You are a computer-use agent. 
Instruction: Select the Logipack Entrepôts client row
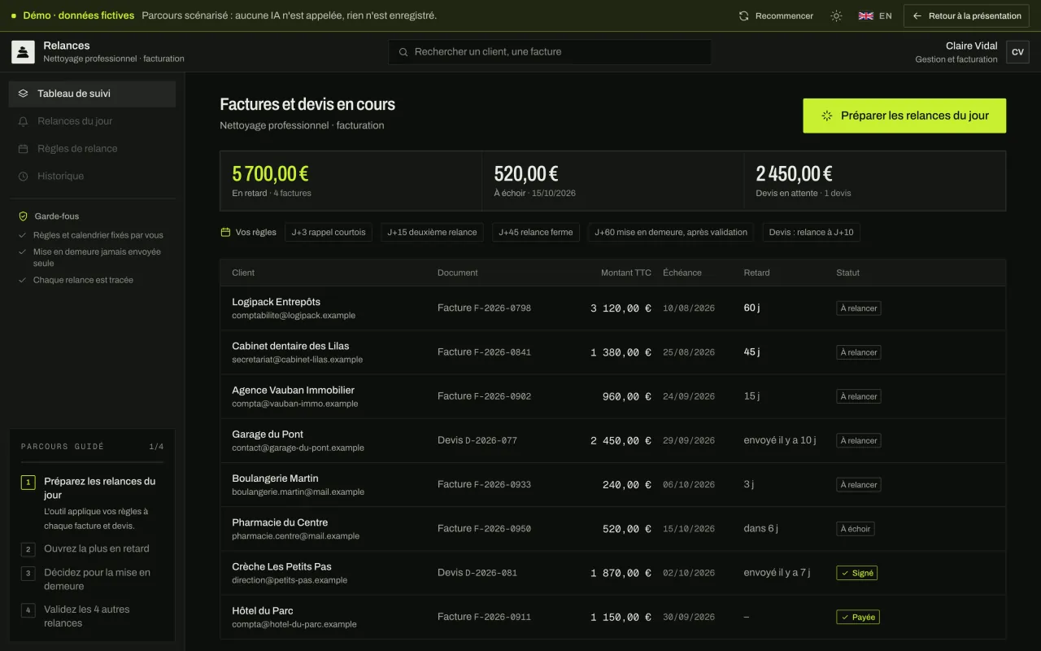[612, 308]
